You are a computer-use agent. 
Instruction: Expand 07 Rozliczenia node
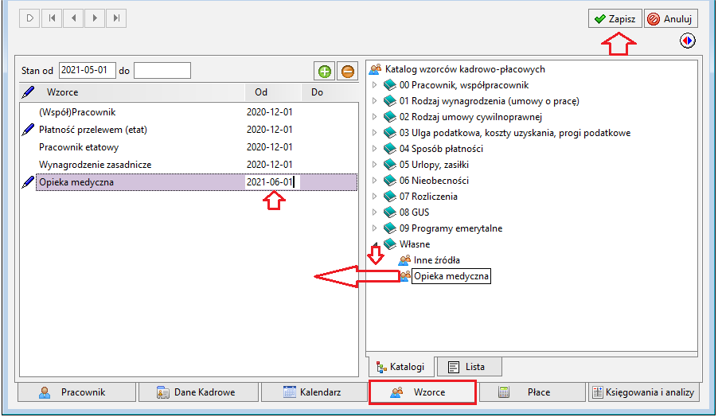click(375, 197)
